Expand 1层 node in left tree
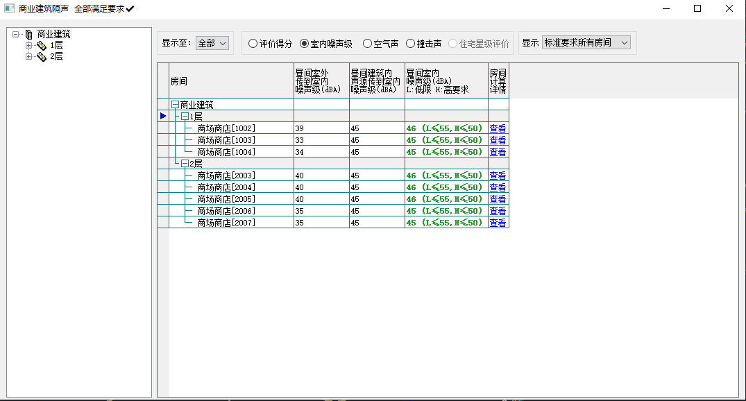 click(29, 46)
